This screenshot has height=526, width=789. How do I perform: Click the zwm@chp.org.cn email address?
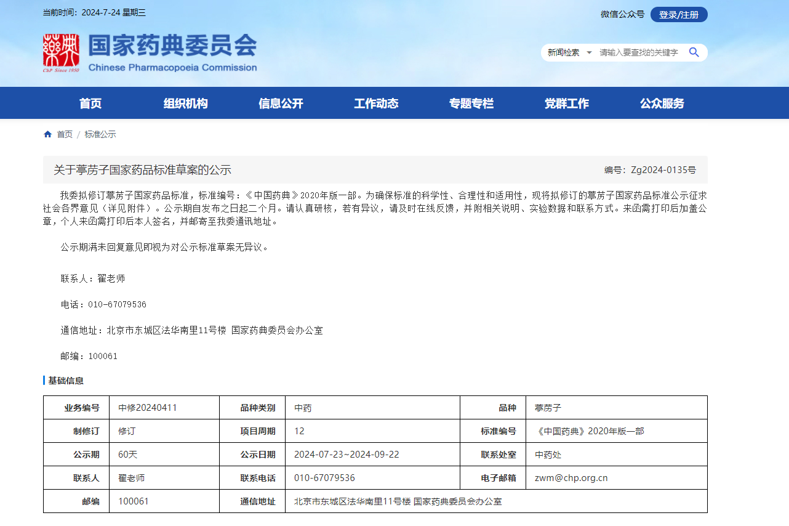(x=571, y=478)
